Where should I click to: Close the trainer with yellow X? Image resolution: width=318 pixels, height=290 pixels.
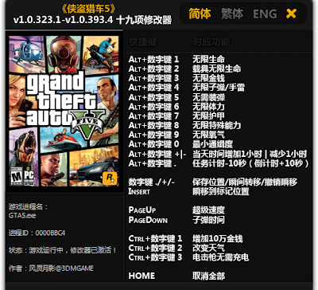click(291, 14)
